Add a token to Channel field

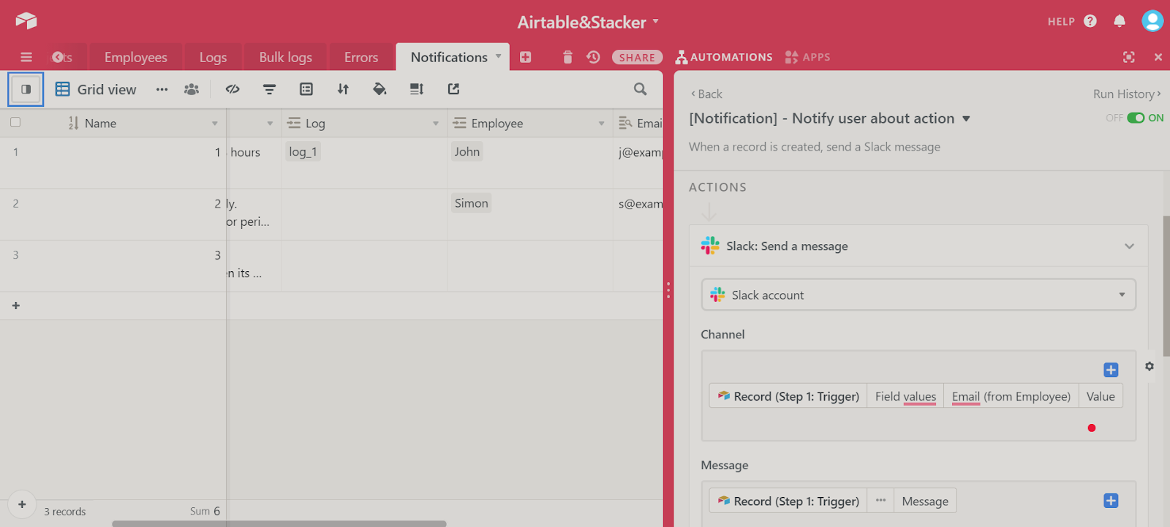(1111, 370)
